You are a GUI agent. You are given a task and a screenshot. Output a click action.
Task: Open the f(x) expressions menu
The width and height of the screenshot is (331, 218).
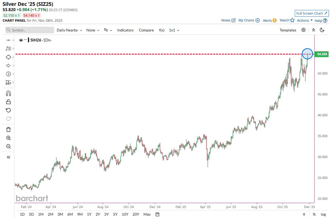[x=162, y=30]
